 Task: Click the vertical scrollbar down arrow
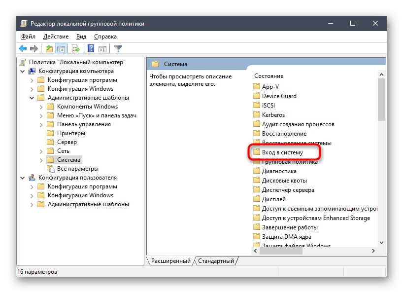382,242
